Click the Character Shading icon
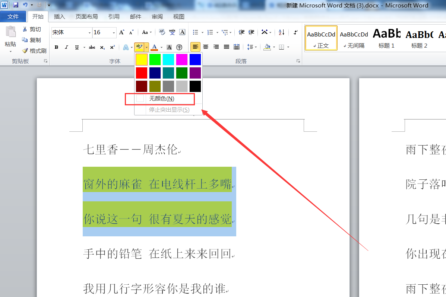This screenshot has height=297, width=446. (169, 47)
